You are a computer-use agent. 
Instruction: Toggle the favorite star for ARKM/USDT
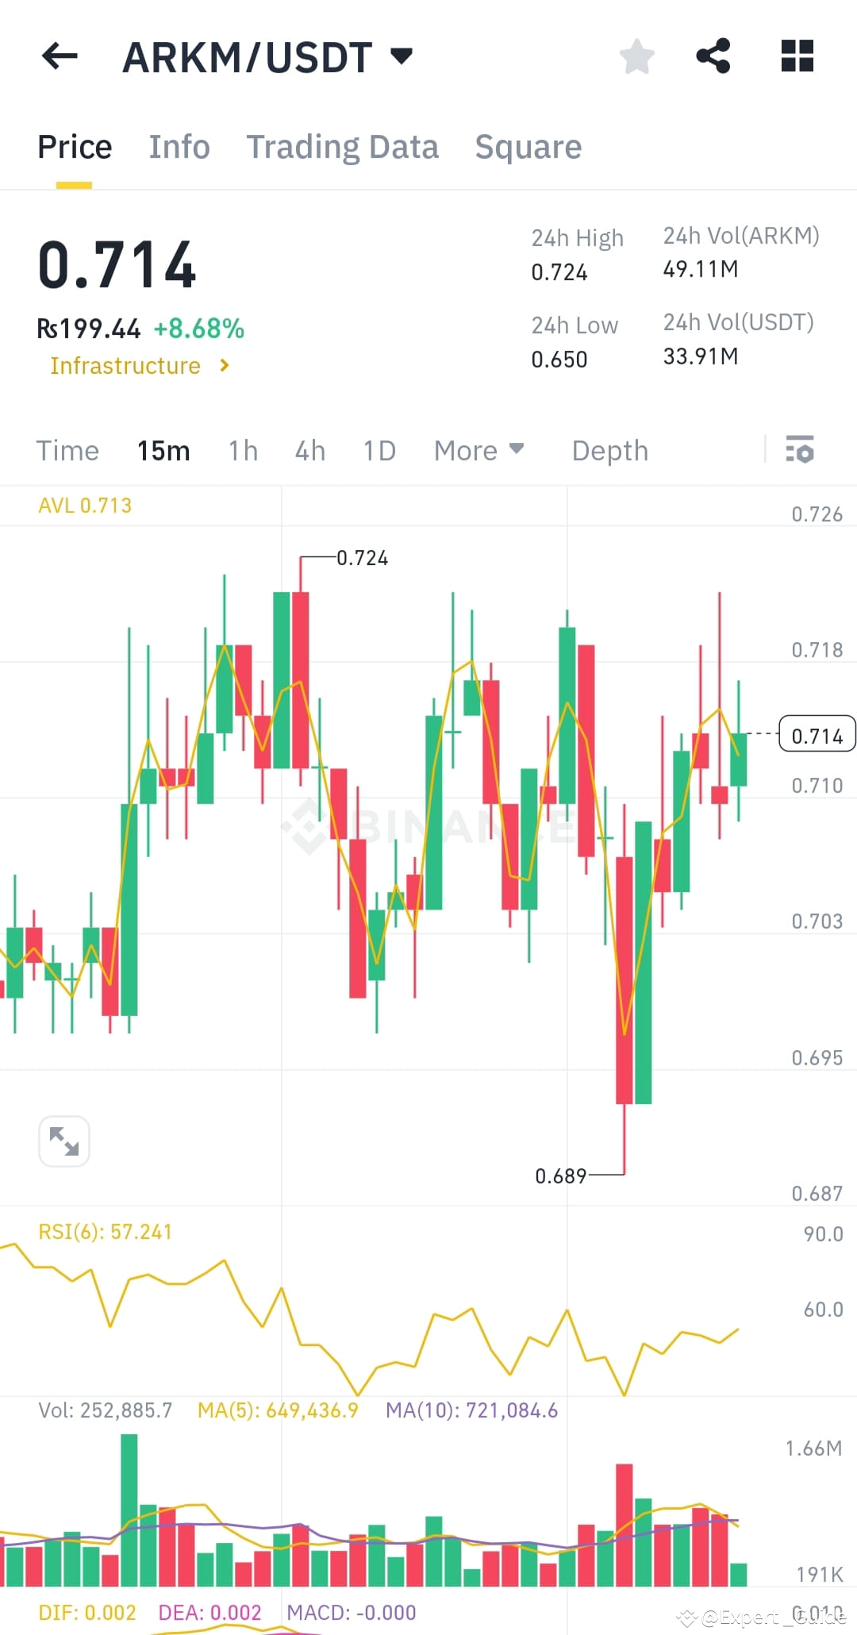(x=636, y=56)
